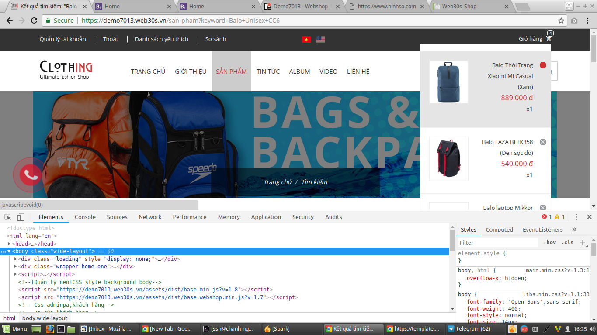Viewport: 597px width, 335px height.
Task: Open the Performance tab
Action: point(190,217)
